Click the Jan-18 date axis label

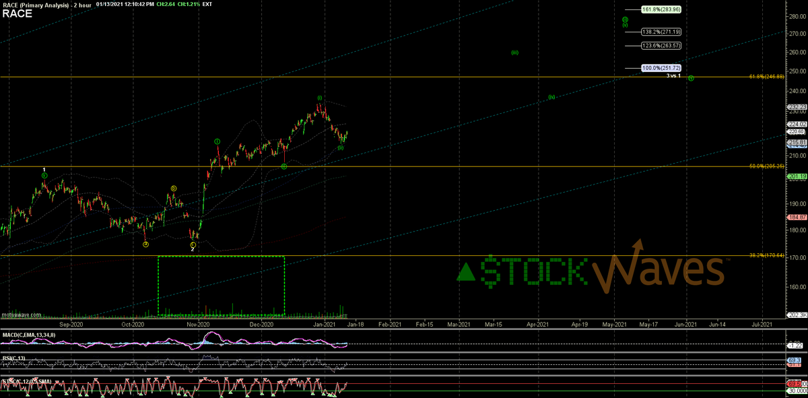tap(355, 324)
